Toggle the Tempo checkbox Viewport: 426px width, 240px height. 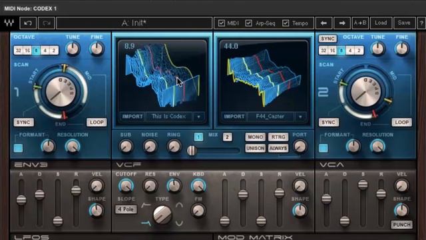point(286,23)
